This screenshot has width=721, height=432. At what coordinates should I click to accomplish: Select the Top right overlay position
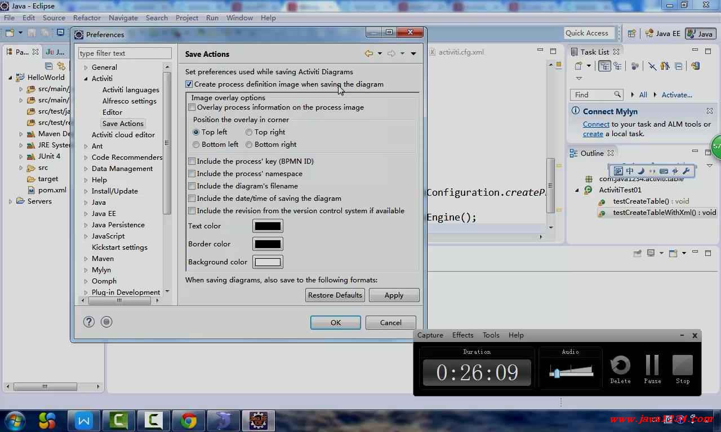point(249,132)
